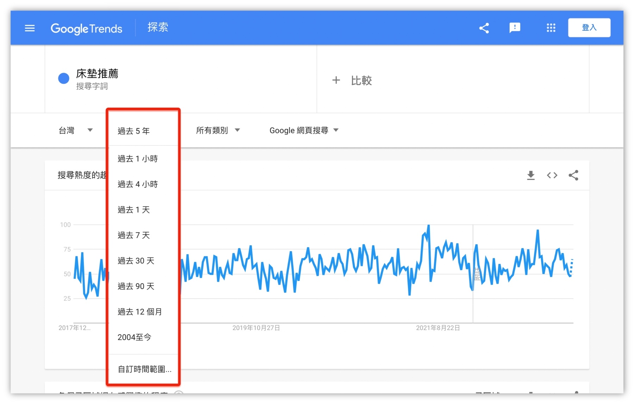
Task: Open the hamburger main menu
Action: coord(30,28)
